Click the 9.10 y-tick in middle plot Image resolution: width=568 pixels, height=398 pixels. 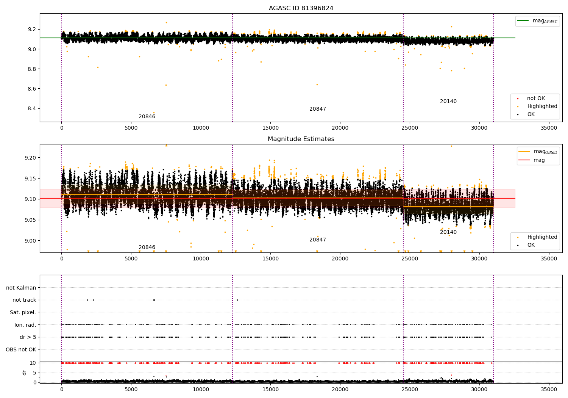pos(30,199)
